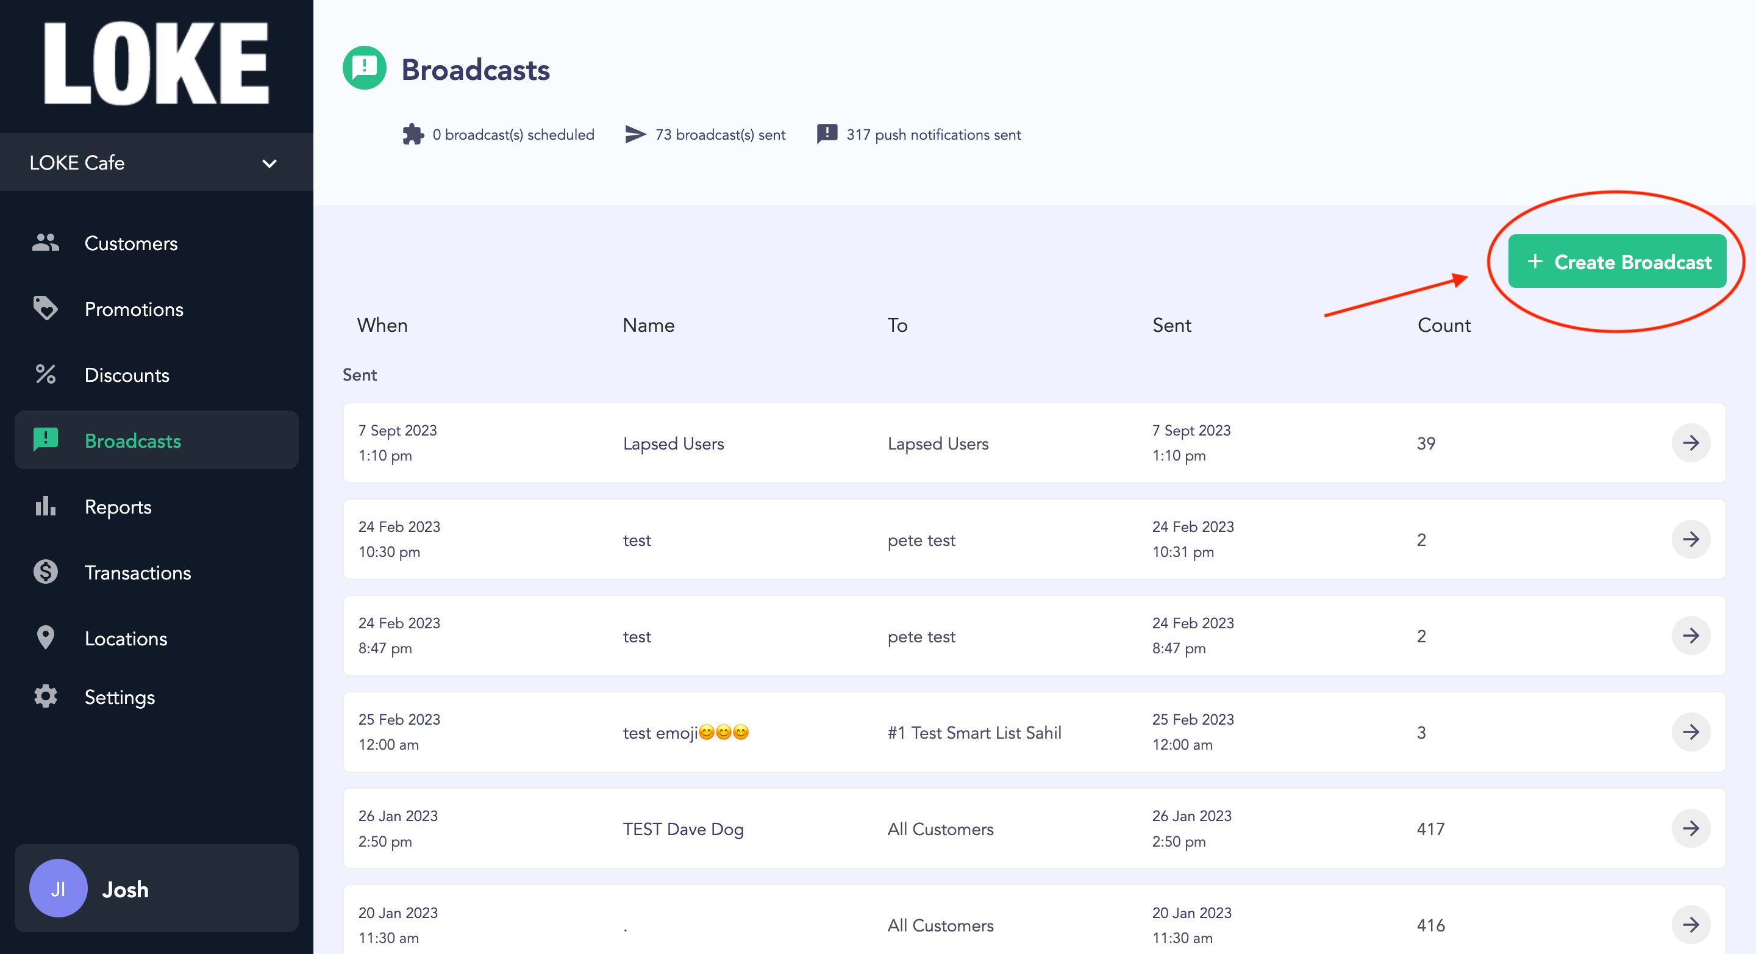Click the Customers people icon in sidebar
The image size is (1756, 954).
pyautogui.click(x=46, y=243)
